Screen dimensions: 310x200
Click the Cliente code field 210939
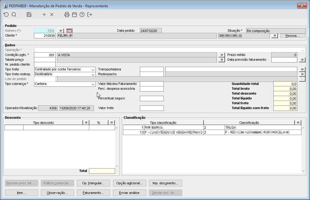pos(45,36)
